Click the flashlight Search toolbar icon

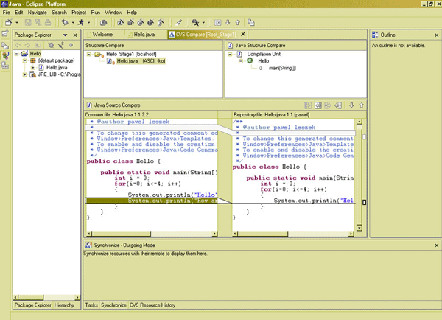point(179,23)
